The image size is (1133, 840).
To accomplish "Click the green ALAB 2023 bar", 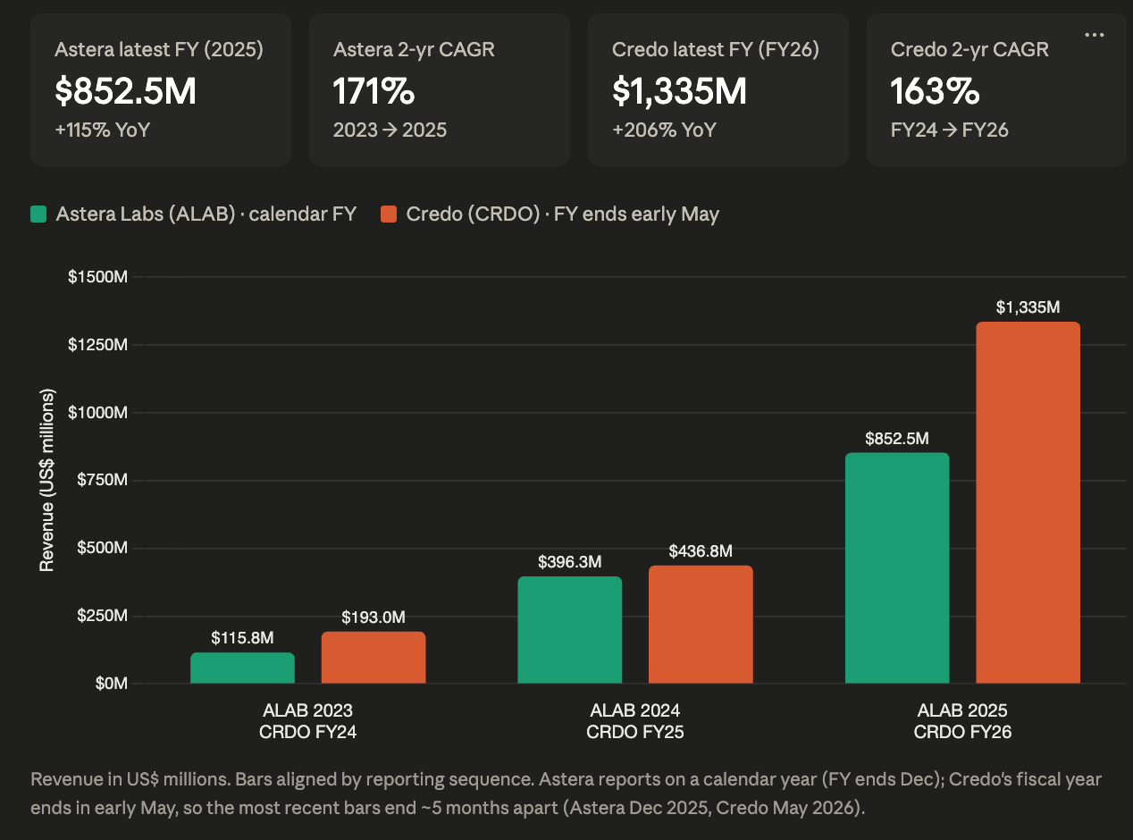I will [242, 668].
